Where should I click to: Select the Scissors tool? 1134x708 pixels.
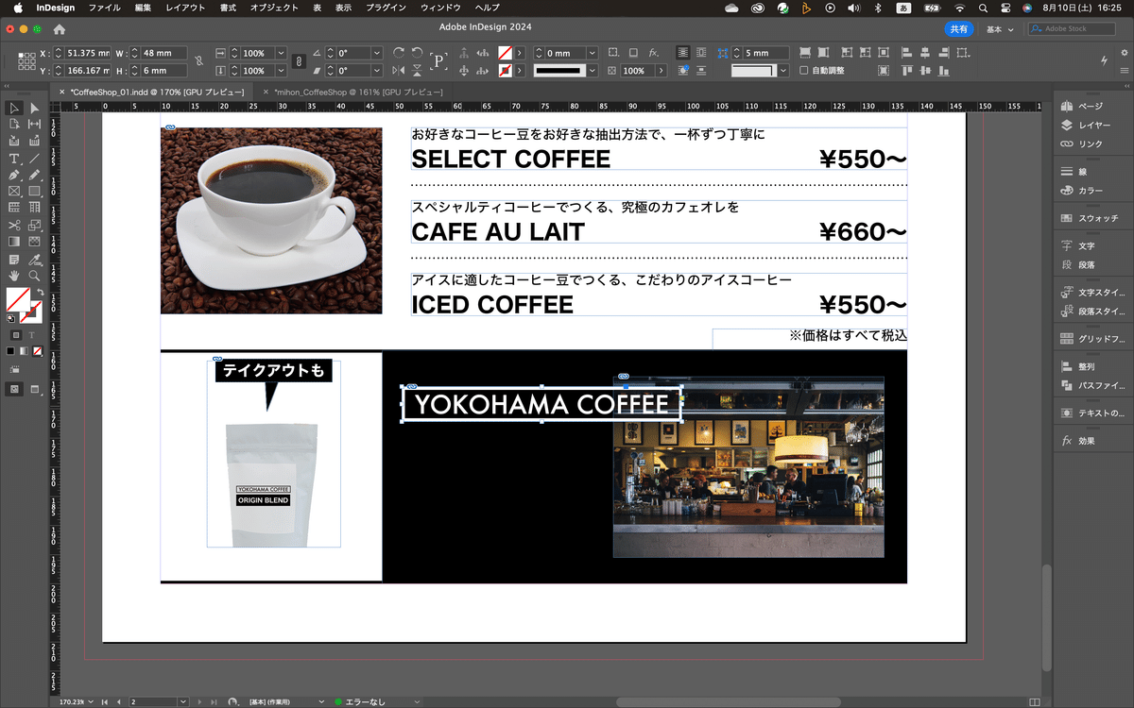14,226
